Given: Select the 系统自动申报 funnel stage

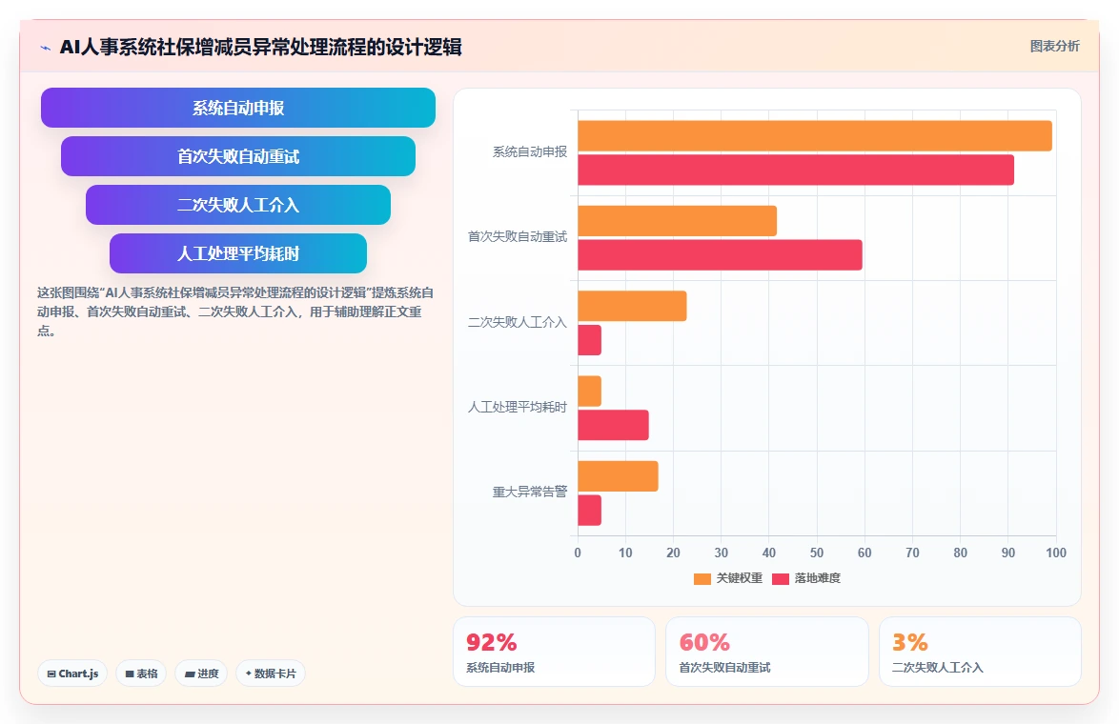Looking at the screenshot, I should (237, 108).
